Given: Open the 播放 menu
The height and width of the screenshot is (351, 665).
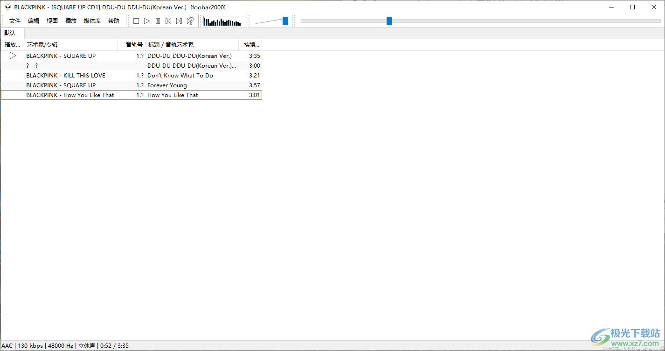Looking at the screenshot, I should tap(71, 21).
